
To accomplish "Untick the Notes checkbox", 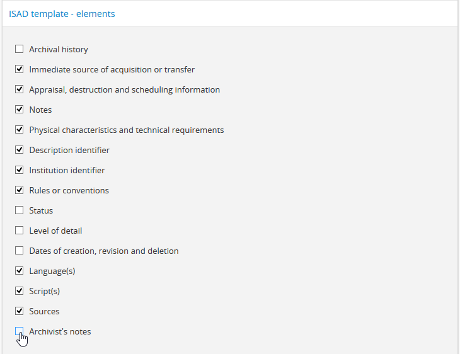I will (x=20, y=110).
